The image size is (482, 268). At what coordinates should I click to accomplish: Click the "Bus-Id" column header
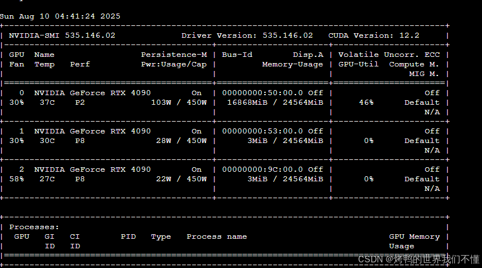237,55
